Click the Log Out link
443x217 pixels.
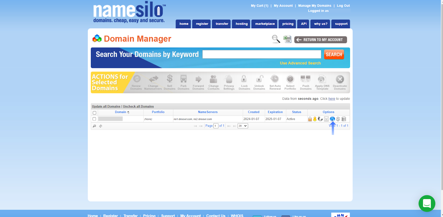pyautogui.click(x=343, y=6)
